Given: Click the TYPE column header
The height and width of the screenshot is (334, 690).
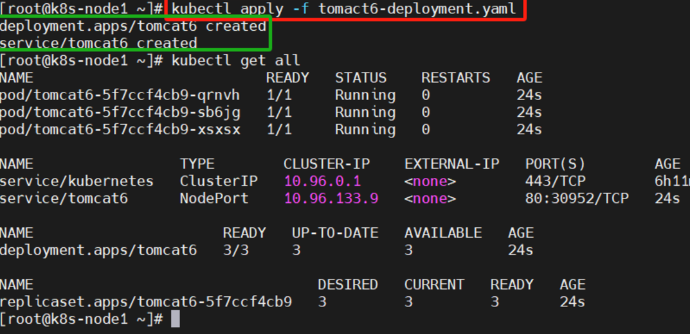Looking at the screenshot, I should tap(197, 164).
